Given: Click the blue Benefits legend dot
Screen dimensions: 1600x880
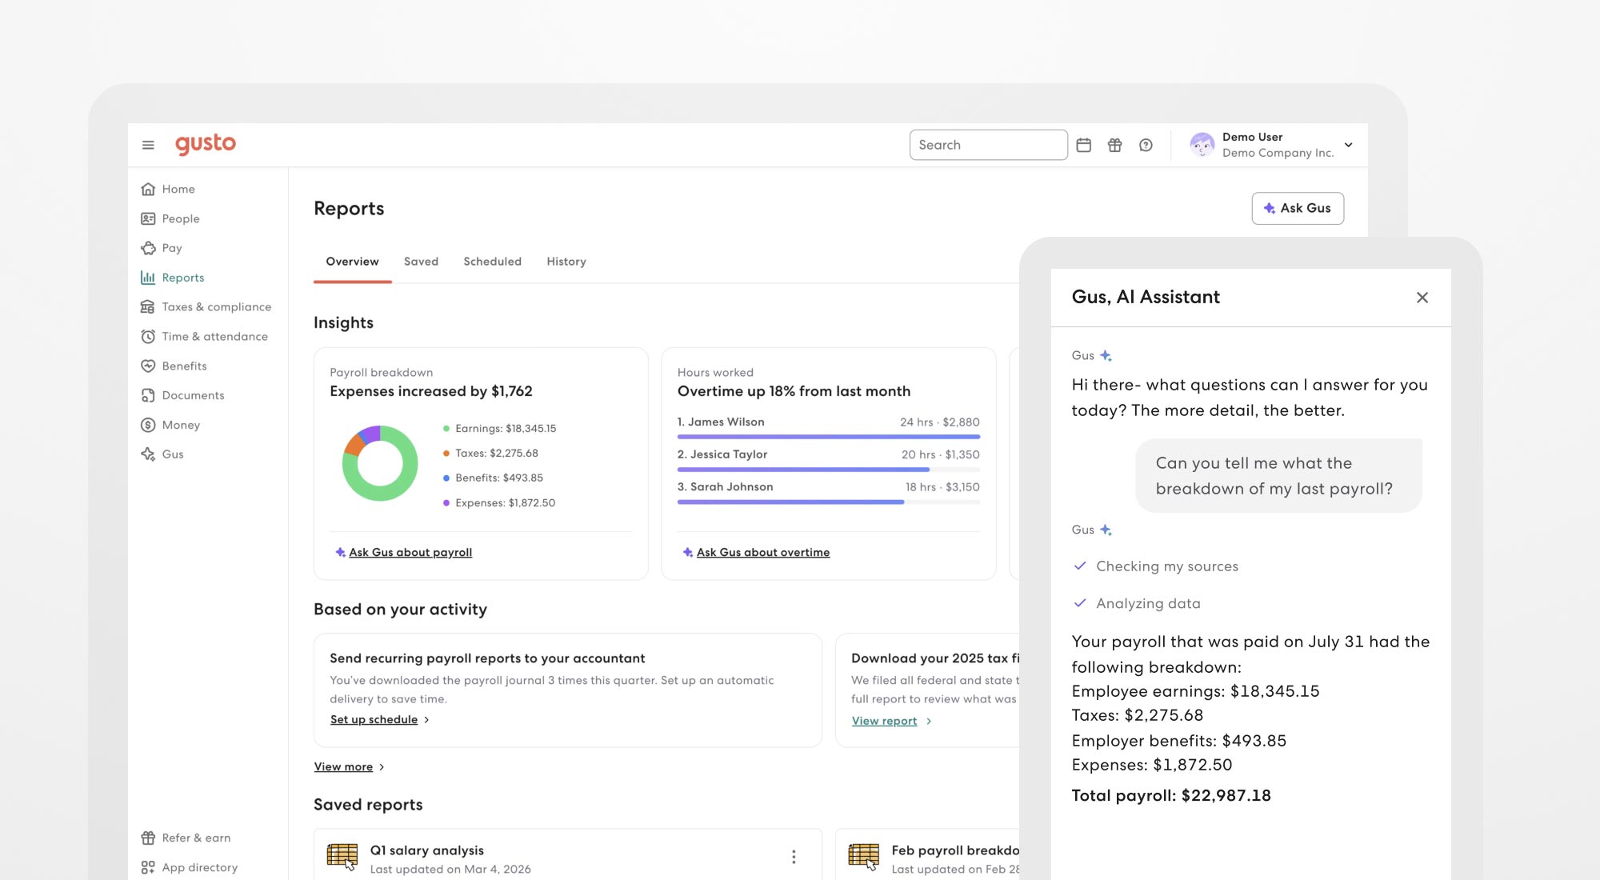Looking at the screenshot, I should pyautogui.click(x=446, y=478).
